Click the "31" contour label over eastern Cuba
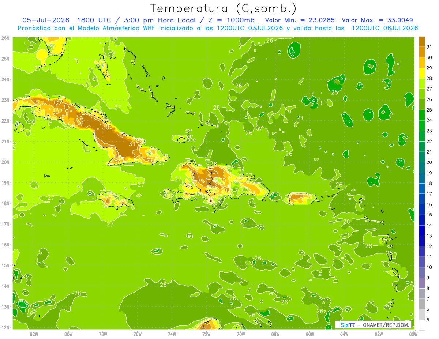The height and width of the screenshot is (339, 439). (133, 144)
